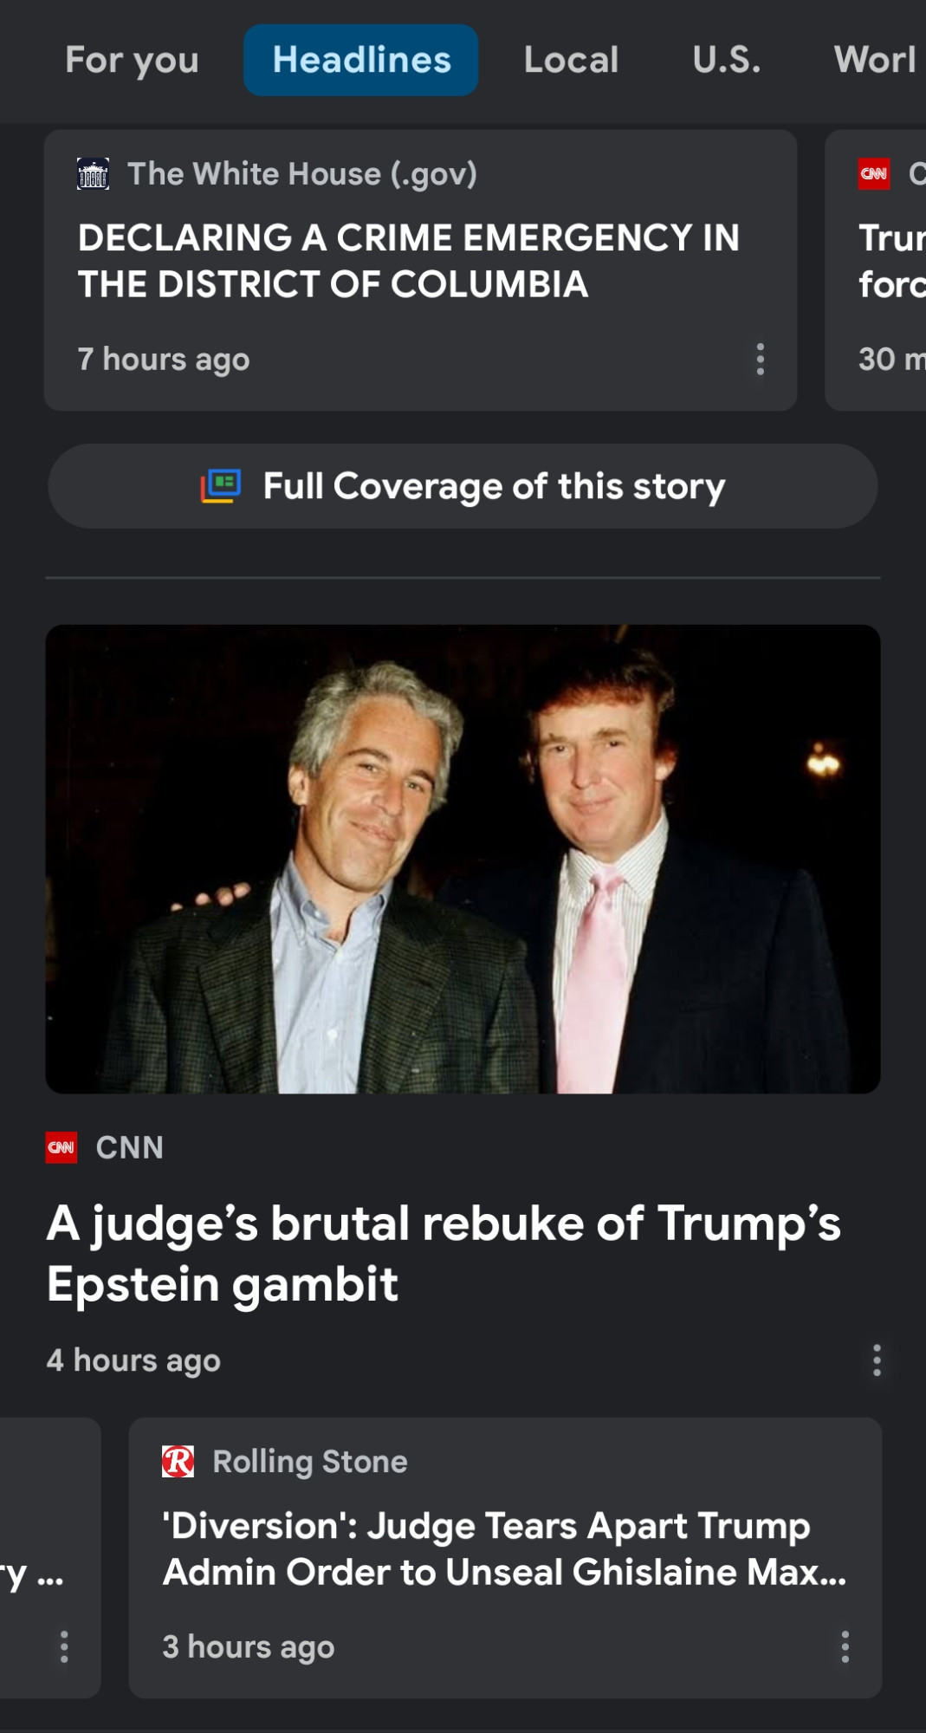This screenshot has height=1733, width=926.
Task: Open more options for Rolling Stone article
Action: (x=845, y=1646)
